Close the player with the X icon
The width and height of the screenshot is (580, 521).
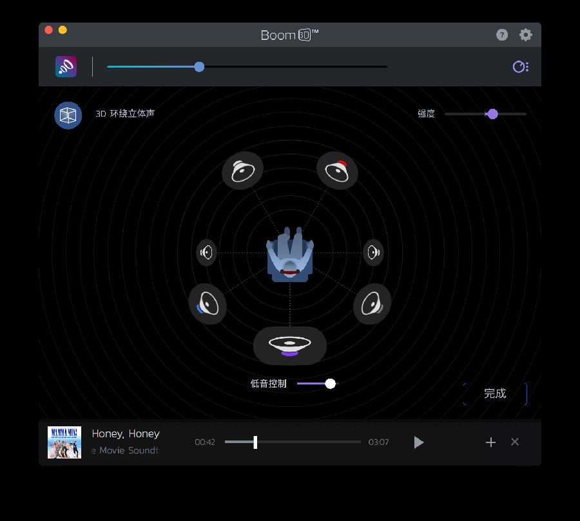[514, 442]
